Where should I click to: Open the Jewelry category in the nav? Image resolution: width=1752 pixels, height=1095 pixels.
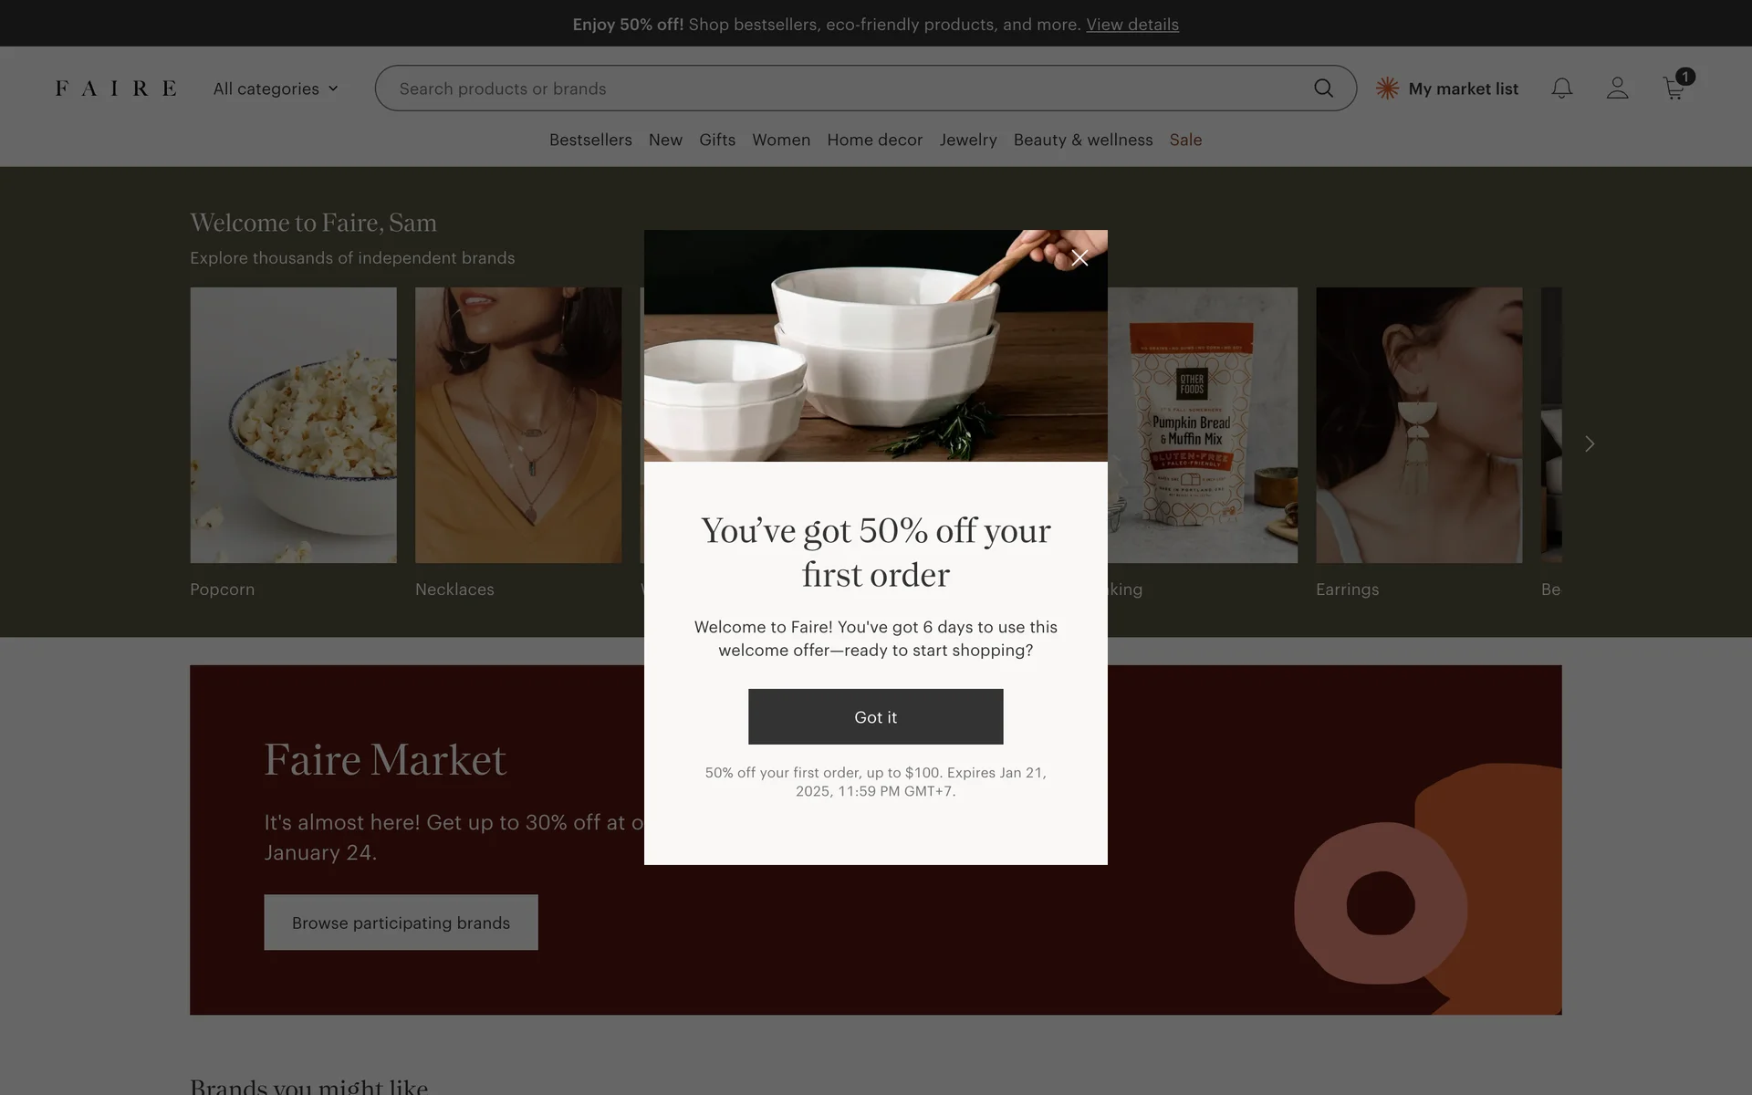click(968, 140)
